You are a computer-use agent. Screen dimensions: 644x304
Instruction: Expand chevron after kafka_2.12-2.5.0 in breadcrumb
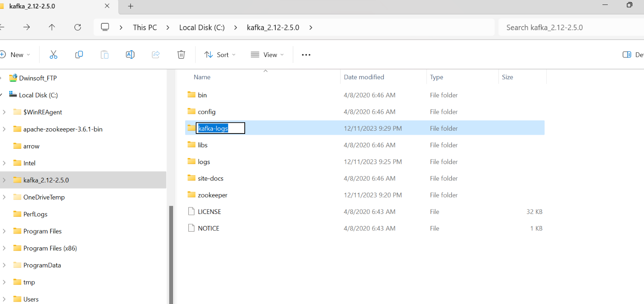[311, 27]
